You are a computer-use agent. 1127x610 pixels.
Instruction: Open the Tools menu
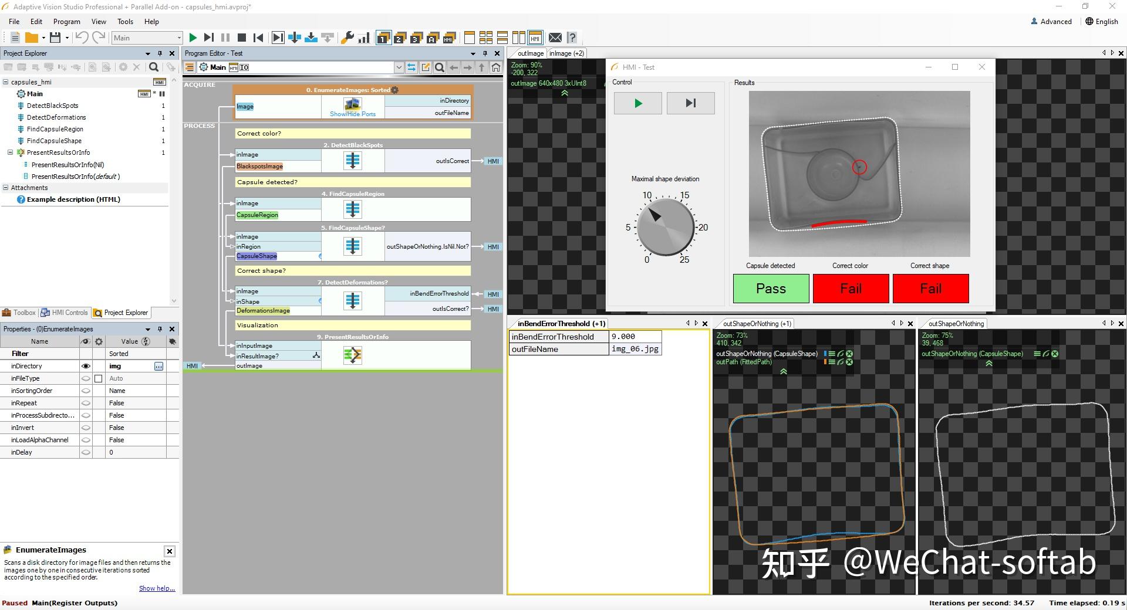pyautogui.click(x=125, y=22)
